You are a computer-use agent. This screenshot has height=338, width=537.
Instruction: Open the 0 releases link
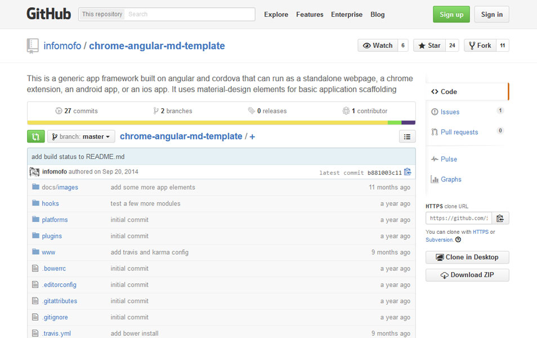[x=267, y=111]
